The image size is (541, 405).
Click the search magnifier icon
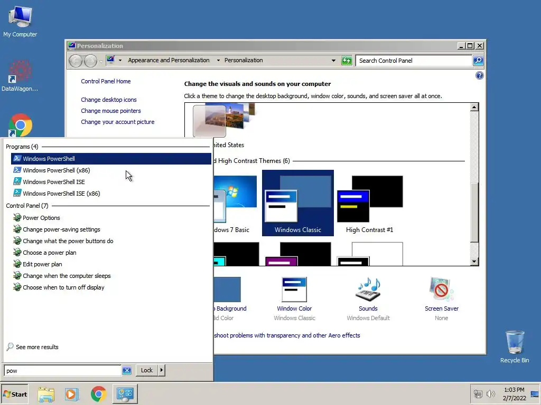pos(478,61)
